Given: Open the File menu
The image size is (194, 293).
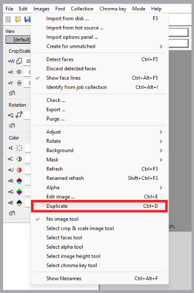Looking at the screenshot, I should tap(9, 9).
